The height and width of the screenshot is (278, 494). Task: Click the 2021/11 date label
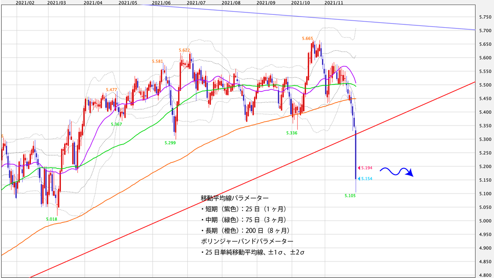[x=333, y=3]
